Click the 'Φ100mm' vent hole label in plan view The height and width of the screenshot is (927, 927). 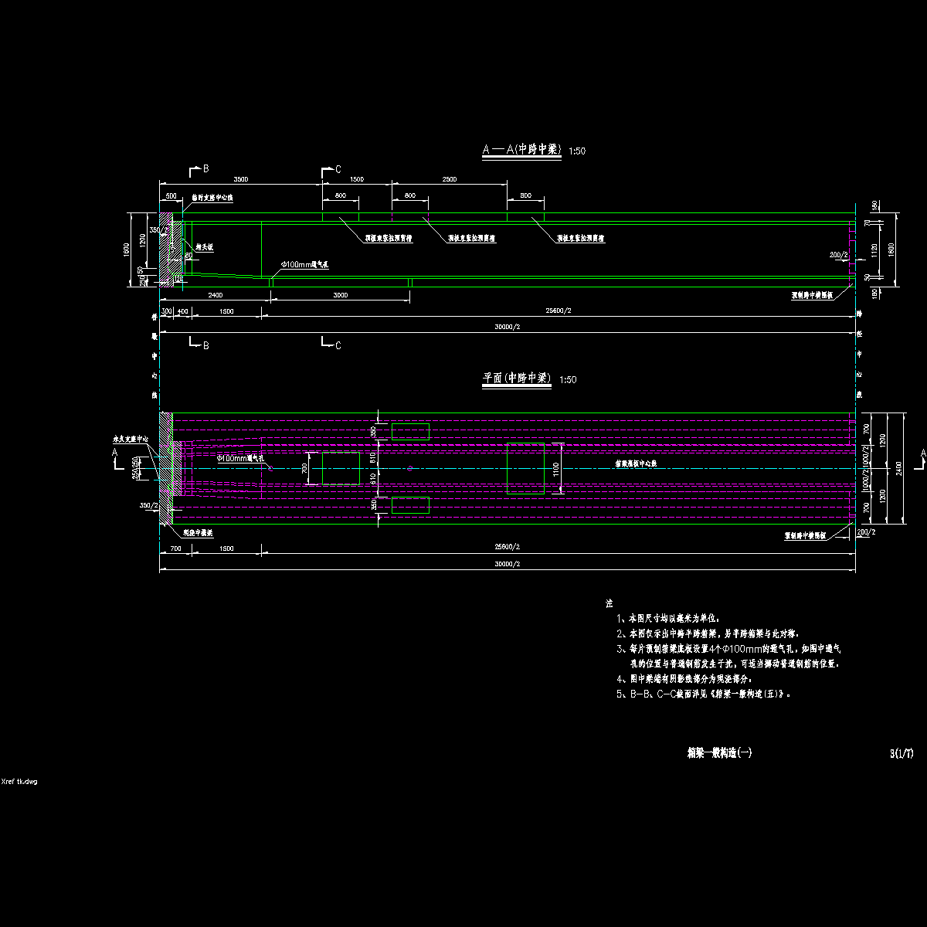tap(241, 458)
